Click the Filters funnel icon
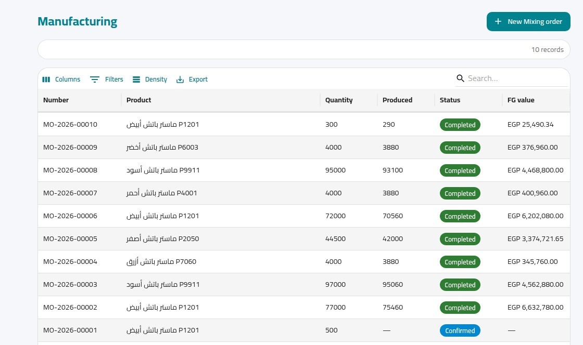583x345 pixels. 95,79
